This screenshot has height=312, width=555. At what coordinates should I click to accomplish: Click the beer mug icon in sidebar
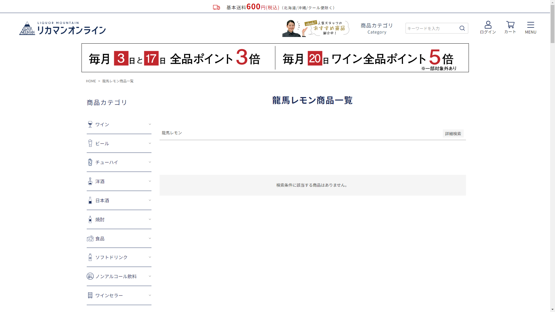tap(90, 143)
